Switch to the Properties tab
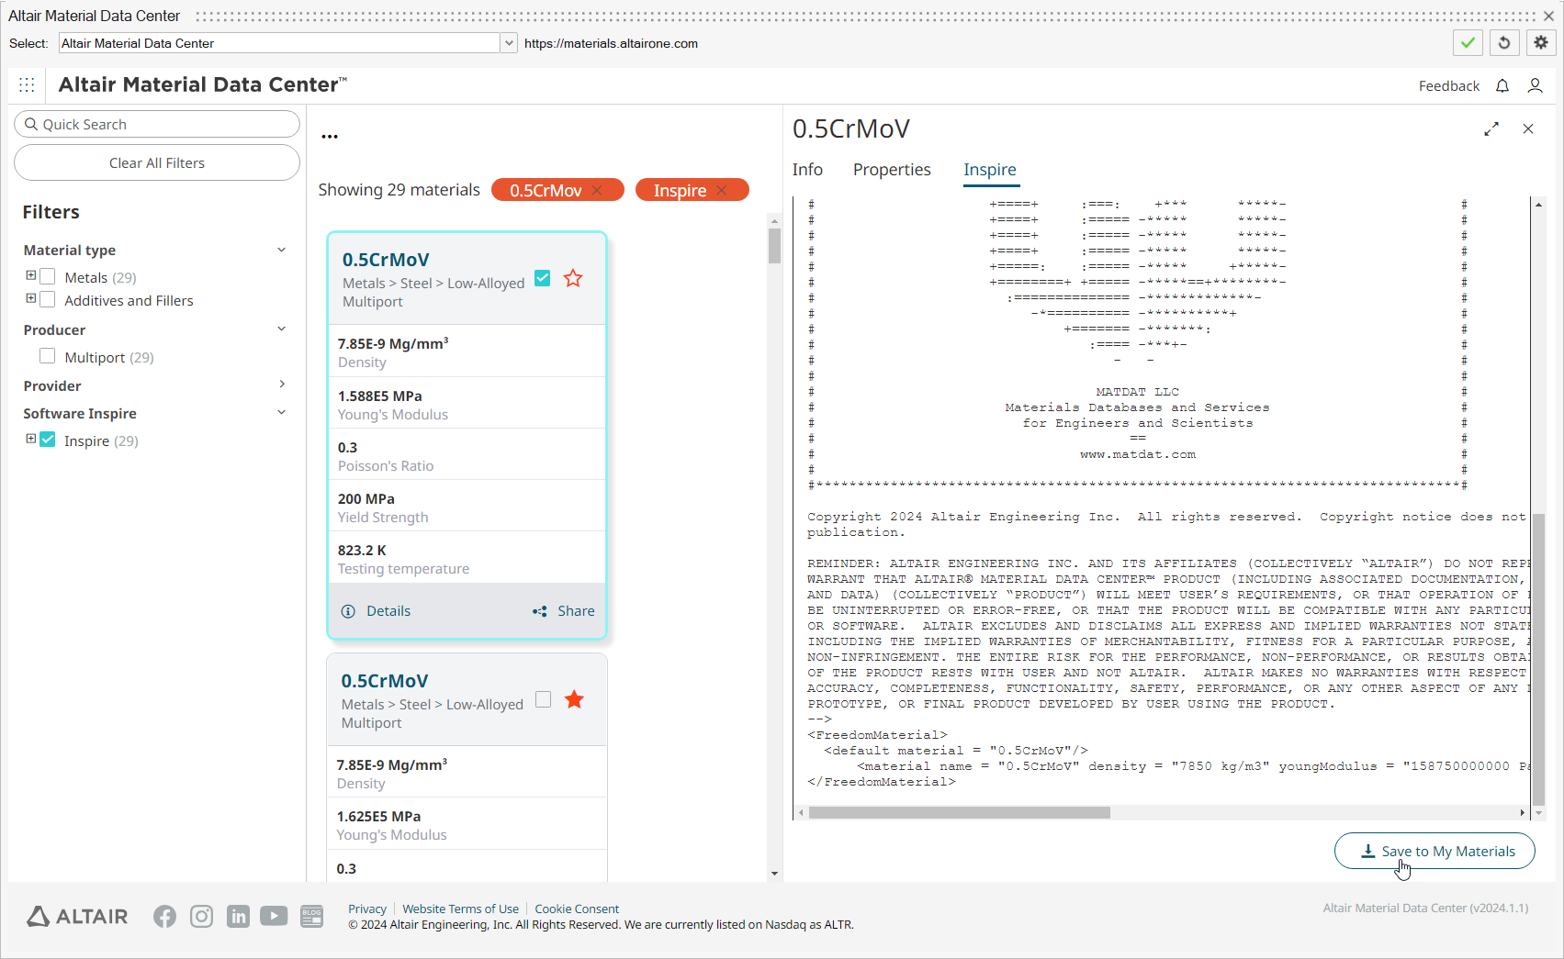1564x959 pixels. click(x=891, y=170)
